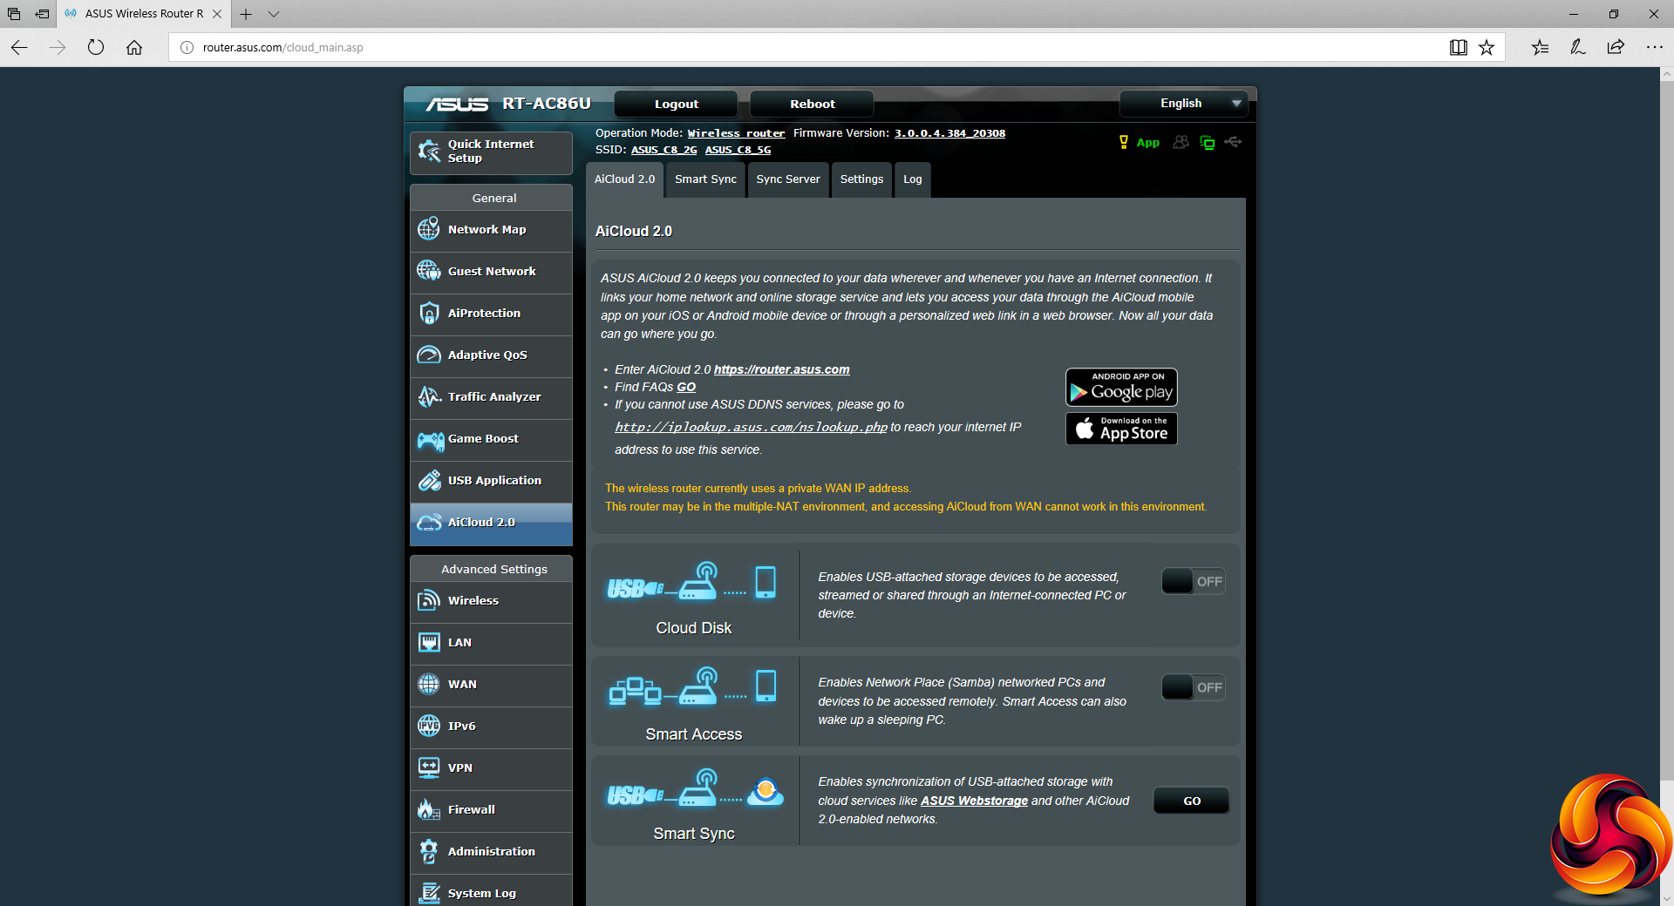Open the browser favorites hub icon
The image size is (1674, 906).
click(1540, 47)
